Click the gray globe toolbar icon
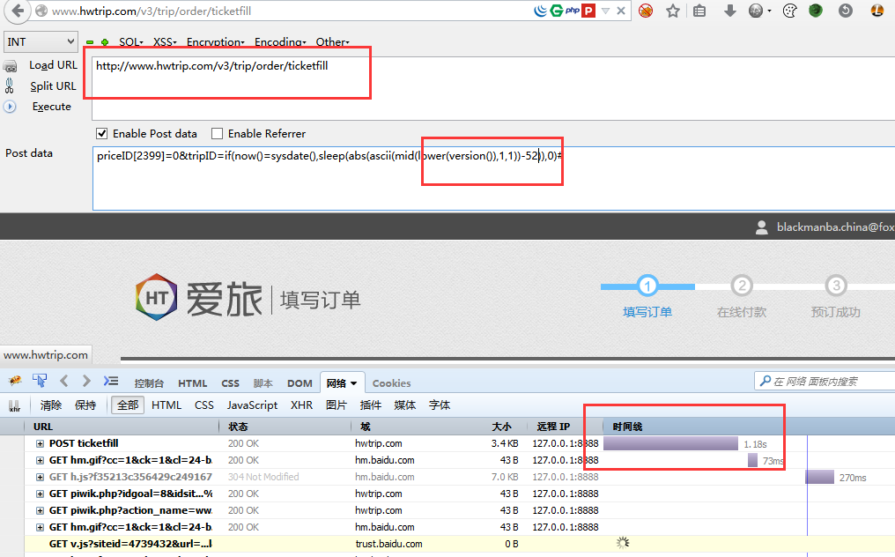The height and width of the screenshot is (557, 895). (x=756, y=11)
